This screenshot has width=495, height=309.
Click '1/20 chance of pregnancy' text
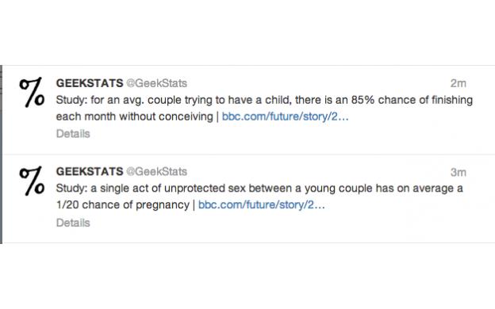click(x=122, y=205)
